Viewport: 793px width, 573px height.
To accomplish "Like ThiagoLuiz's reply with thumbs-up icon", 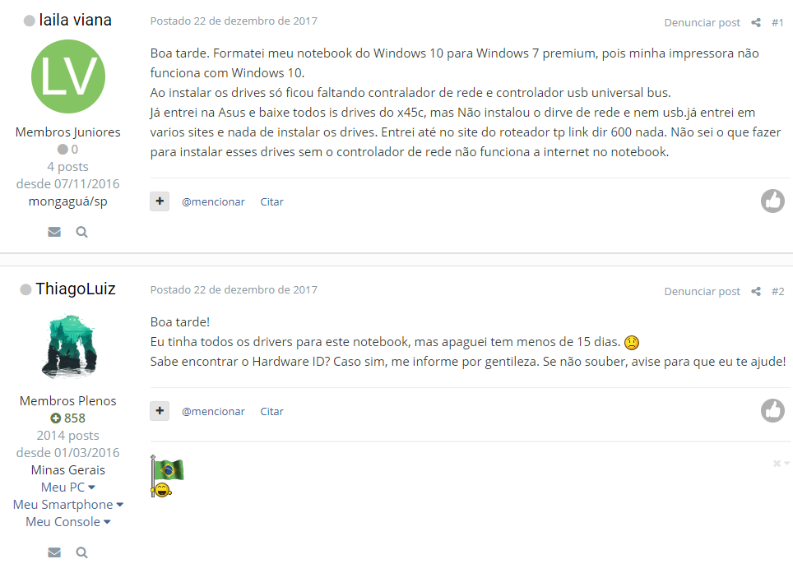I will pos(772,410).
